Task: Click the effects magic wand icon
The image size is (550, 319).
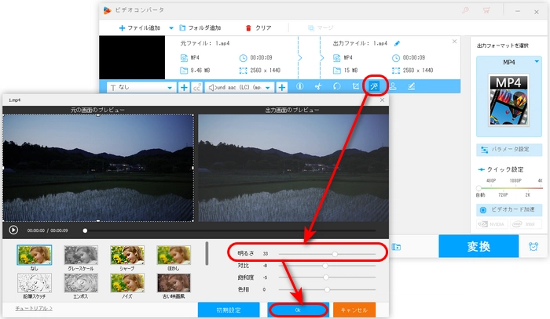Action: coord(375,87)
